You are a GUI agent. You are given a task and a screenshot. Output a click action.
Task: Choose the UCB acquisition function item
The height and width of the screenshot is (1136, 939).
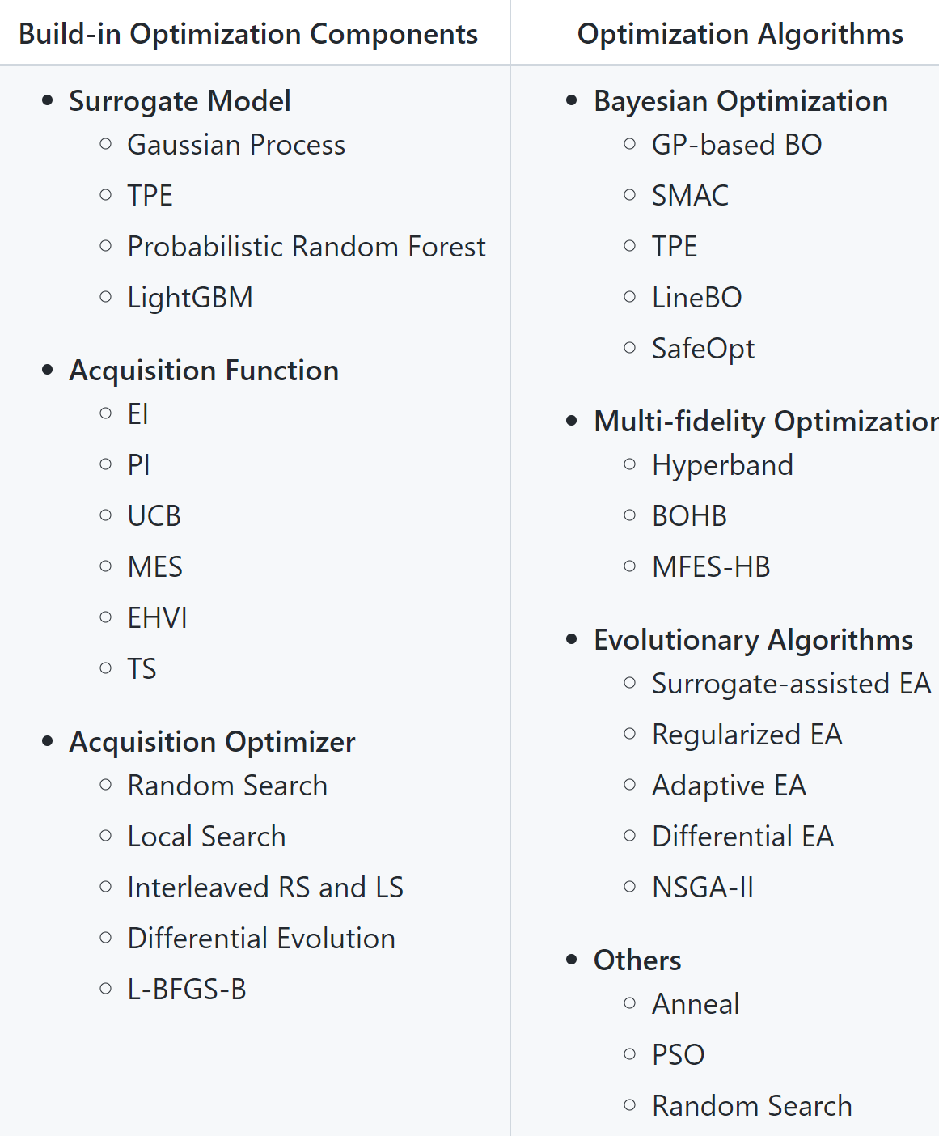154,516
